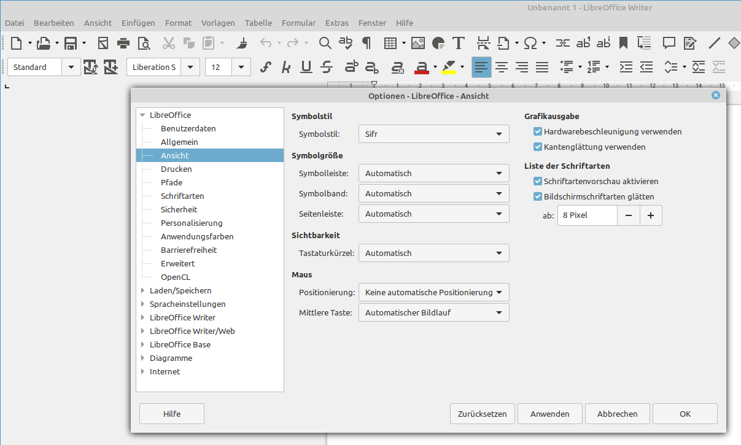Image resolution: width=741 pixels, height=445 pixels.
Task: Click the Insert Image icon
Action: point(418,43)
